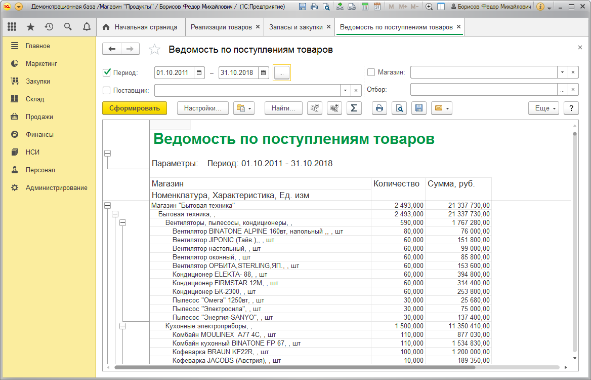Click the Сформировать button
Screen dimensions: 591x380
(135, 108)
